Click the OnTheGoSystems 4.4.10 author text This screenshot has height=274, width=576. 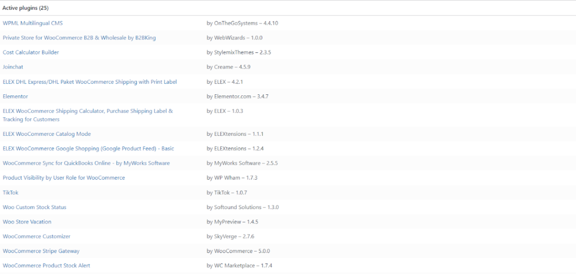pos(242,23)
